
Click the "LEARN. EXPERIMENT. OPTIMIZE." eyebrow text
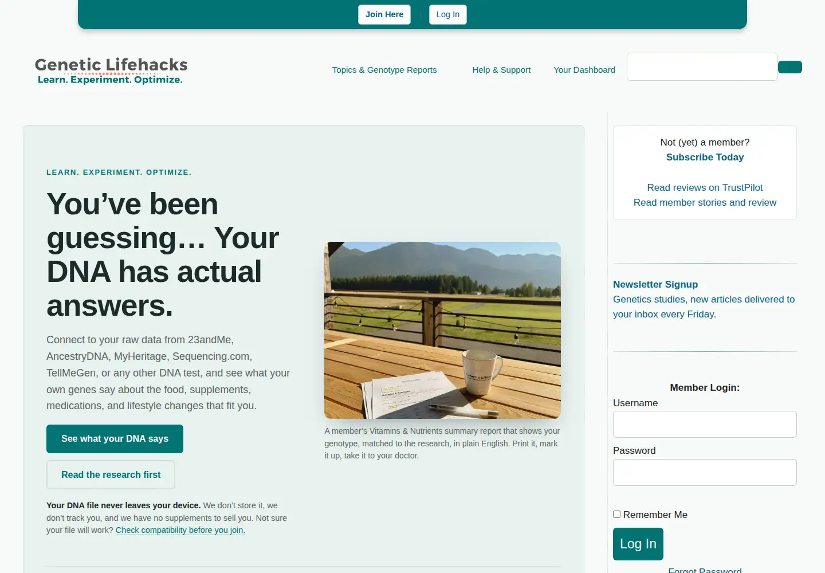click(x=119, y=172)
